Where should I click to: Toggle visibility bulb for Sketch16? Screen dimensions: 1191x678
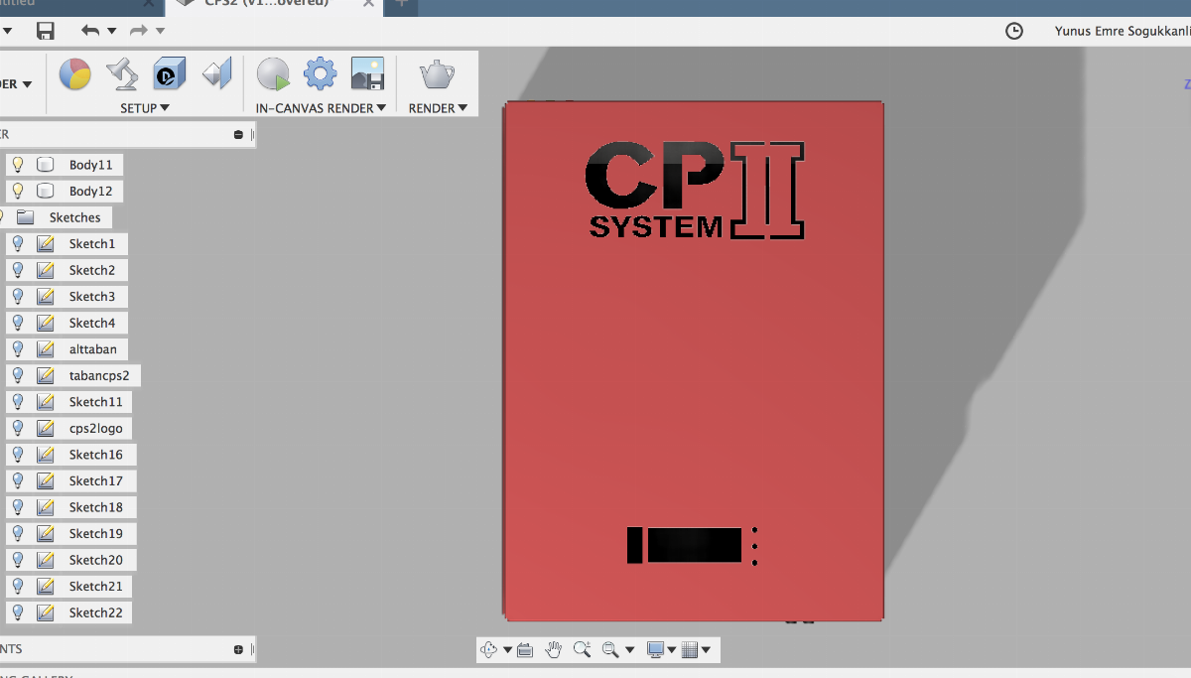point(17,454)
